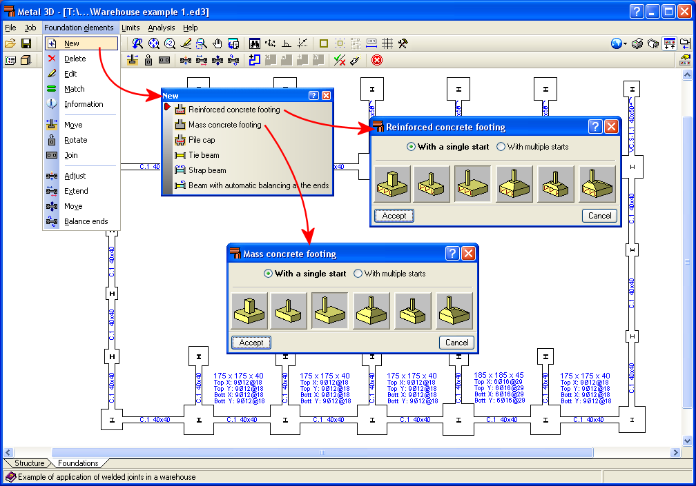This screenshot has height=486, width=696.
Task: Click the Save floppy disk icon
Action: 26,43
